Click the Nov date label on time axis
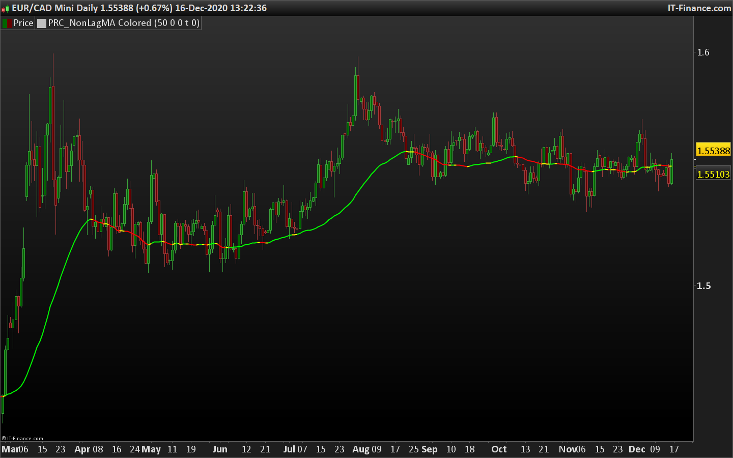This screenshot has width=733, height=458. click(567, 449)
